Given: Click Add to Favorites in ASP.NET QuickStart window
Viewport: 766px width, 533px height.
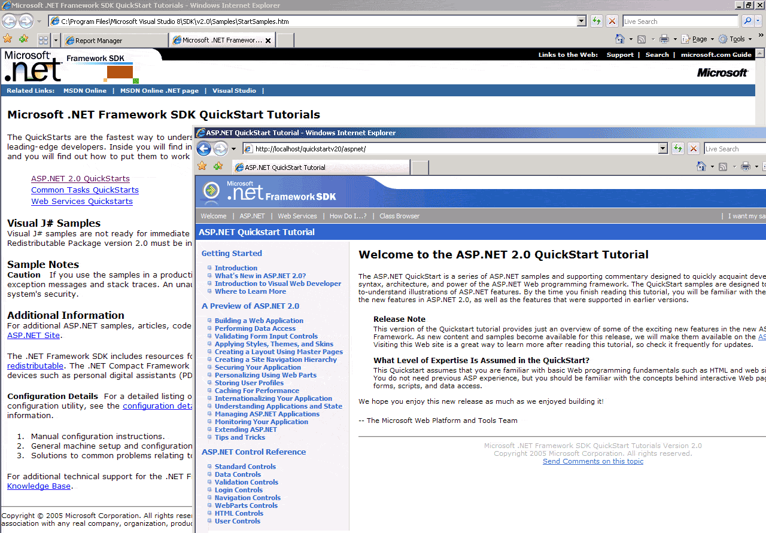Looking at the screenshot, I should [x=218, y=166].
